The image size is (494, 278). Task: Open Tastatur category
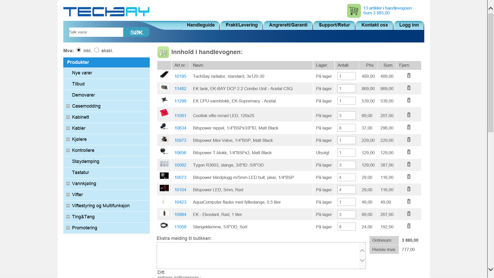[x=81, y=172]
